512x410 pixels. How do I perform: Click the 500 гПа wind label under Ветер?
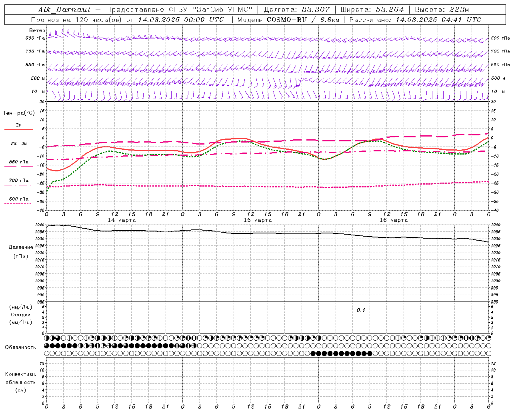click(x=35, y=38)
